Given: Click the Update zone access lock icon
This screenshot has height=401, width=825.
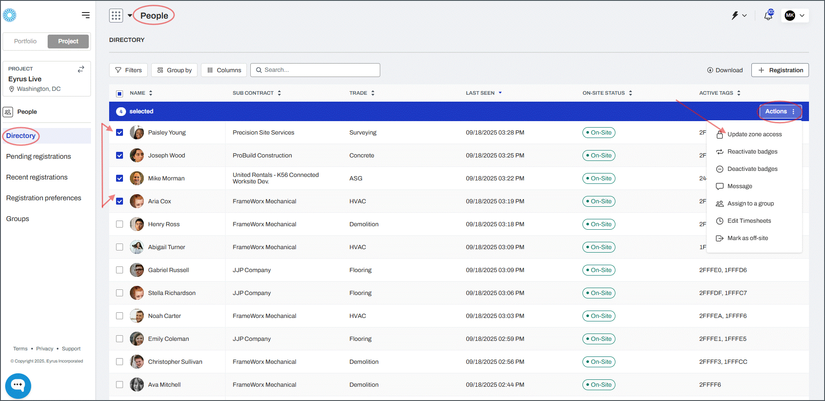Looking at the screenshot, I should (720, 135).
